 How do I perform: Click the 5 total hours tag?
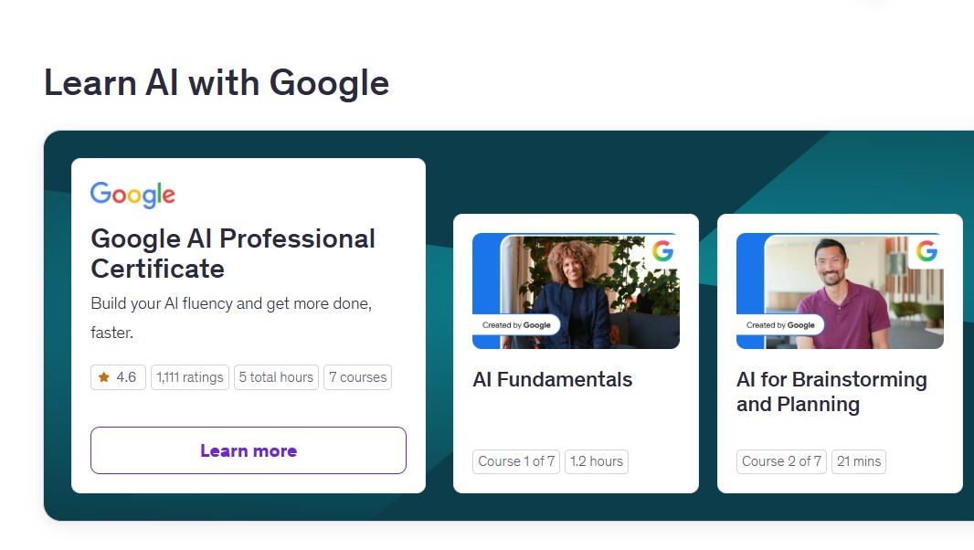click(x=276, y=377)
